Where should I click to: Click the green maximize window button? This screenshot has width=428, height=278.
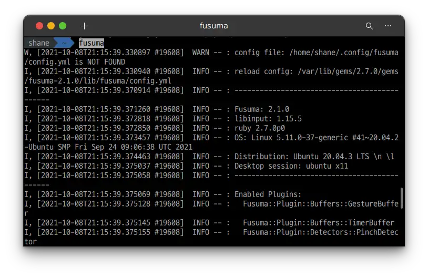(63, 26)
